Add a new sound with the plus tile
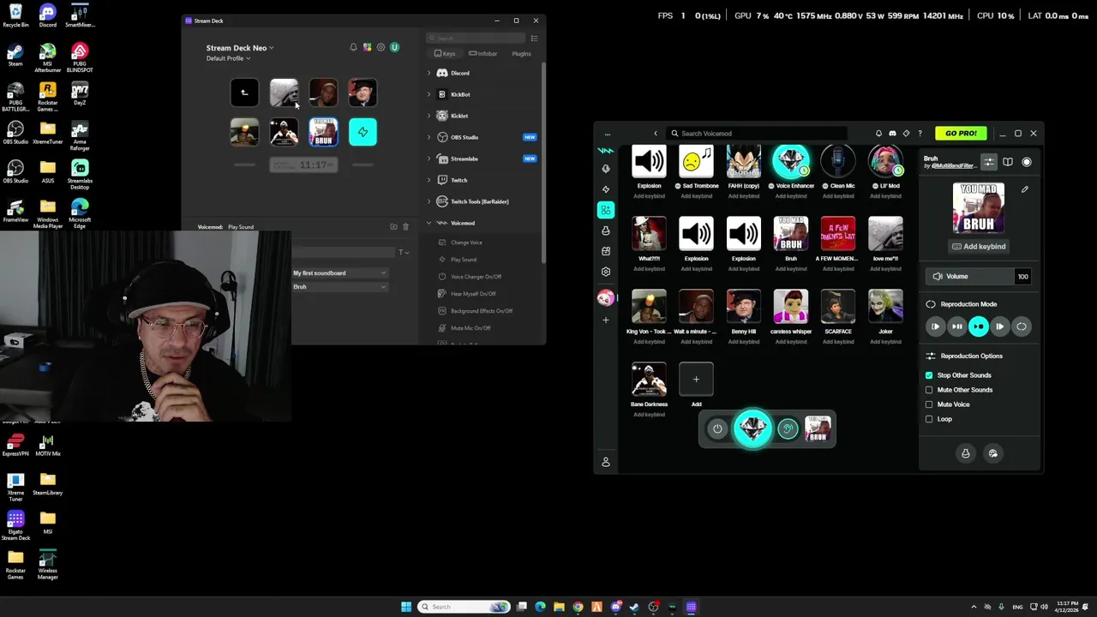The image size is (1097, 617). [x=696, y=379]
